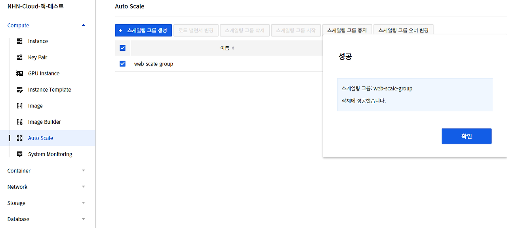Click the Image icon in sidebar
This screenshot has height=228, width=507.
19,106
